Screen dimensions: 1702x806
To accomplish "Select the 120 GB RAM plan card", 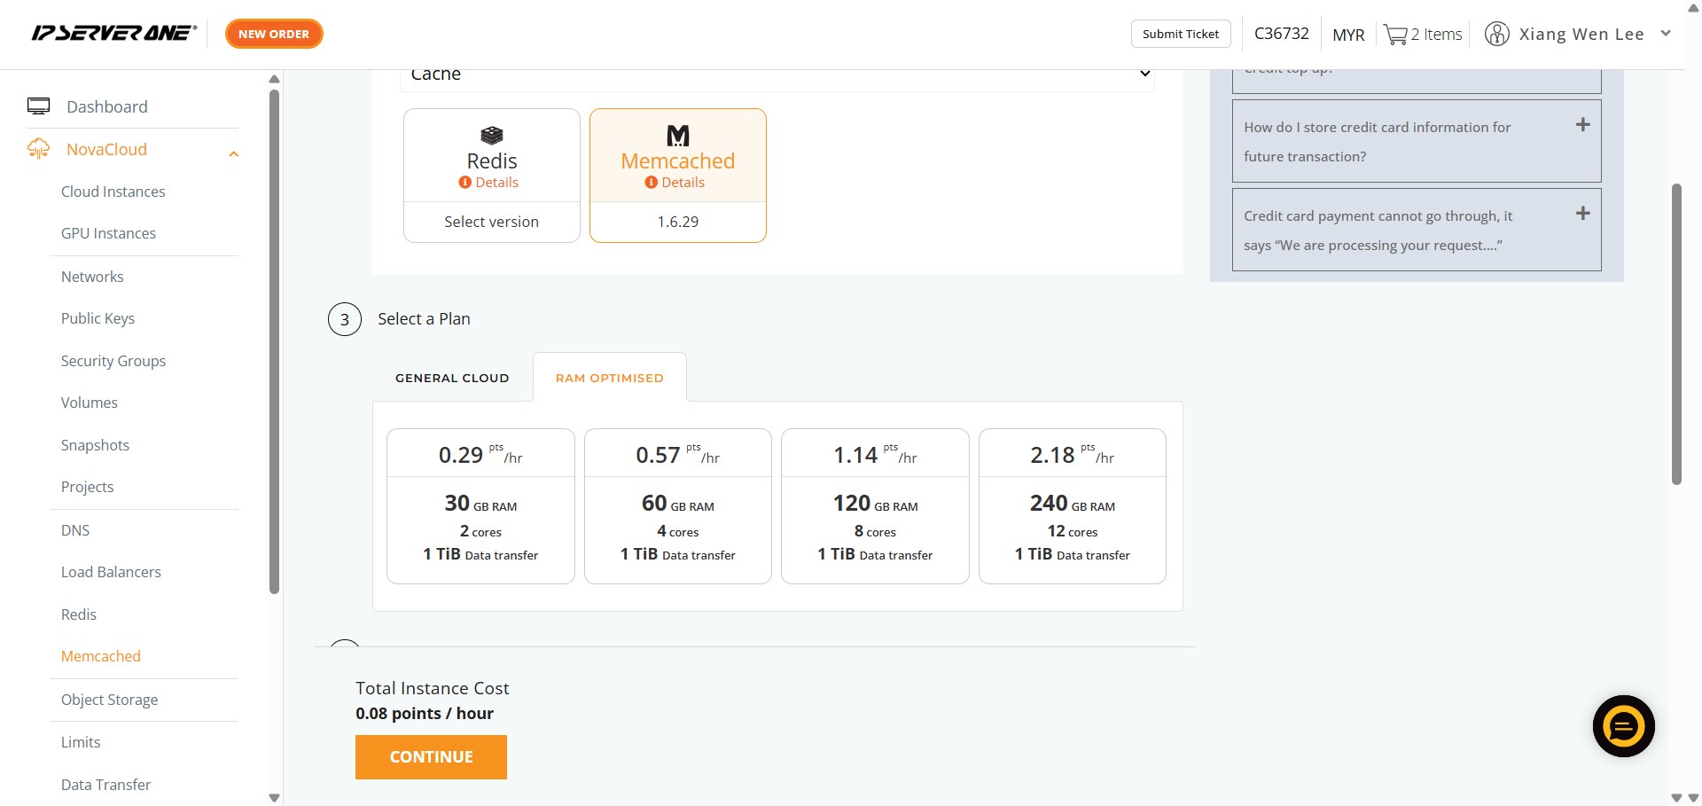I will pos(875,506).
